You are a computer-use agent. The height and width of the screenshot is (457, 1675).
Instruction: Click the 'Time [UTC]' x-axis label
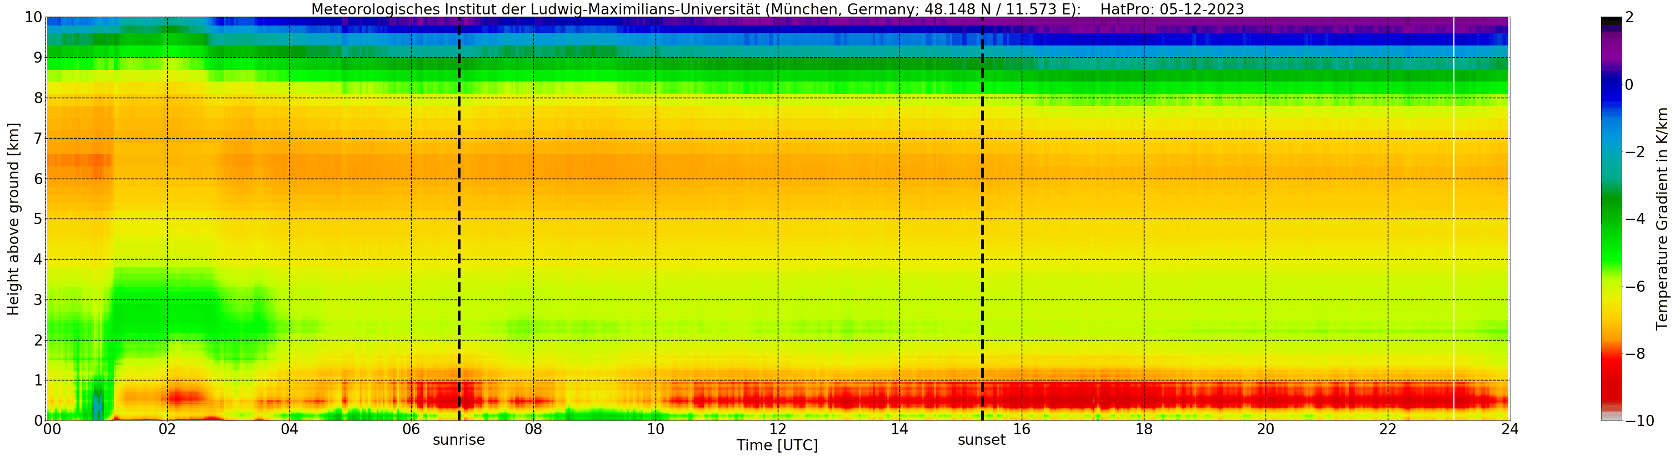coord(777,445)
